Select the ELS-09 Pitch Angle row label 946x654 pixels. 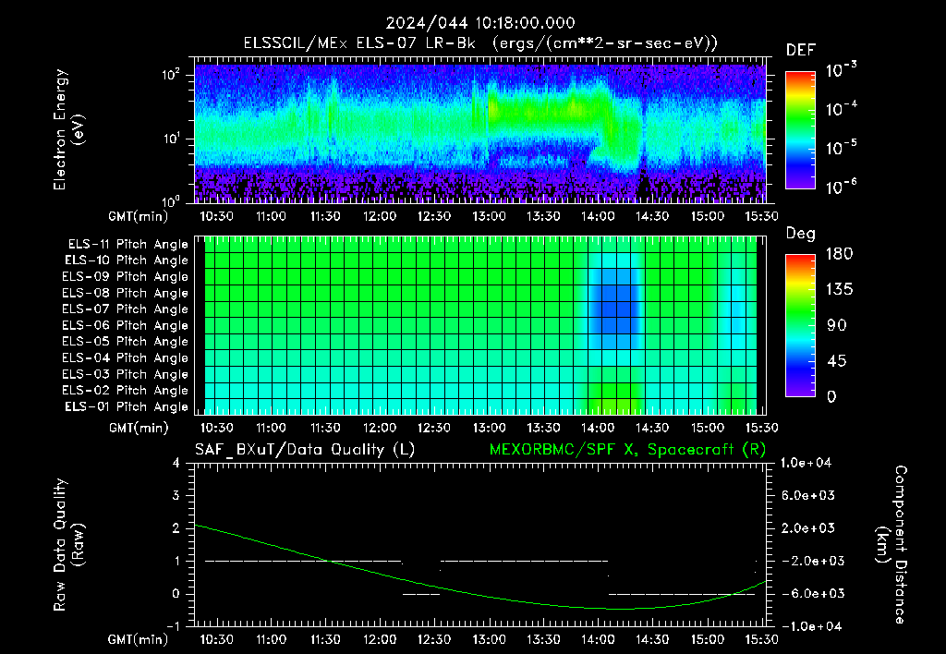point(126,277)
